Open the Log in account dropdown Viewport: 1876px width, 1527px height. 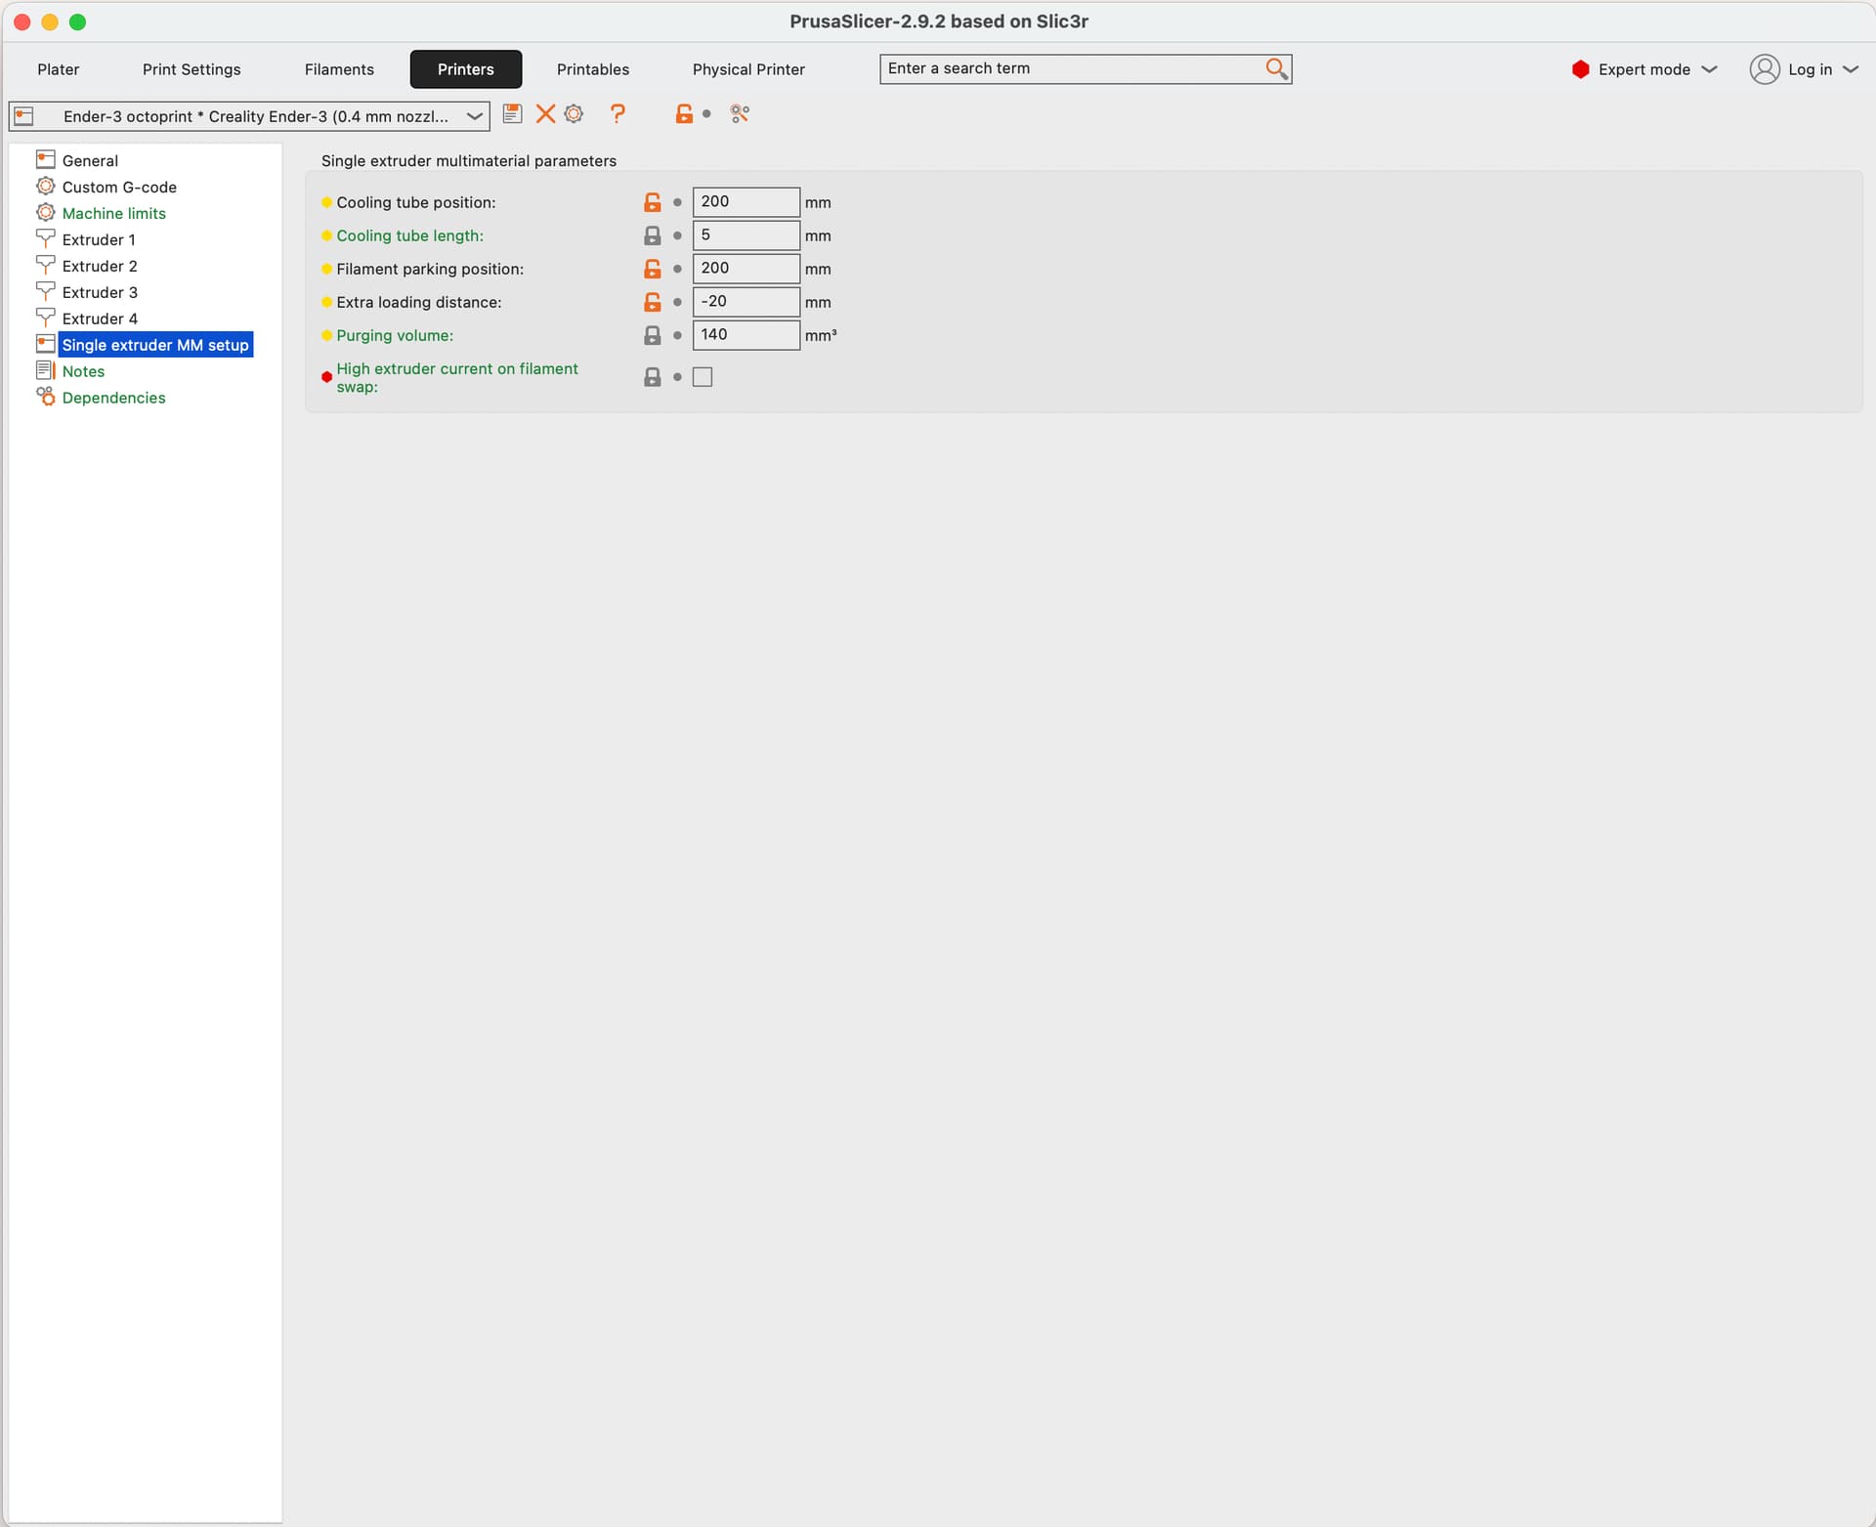(1850, 69)
